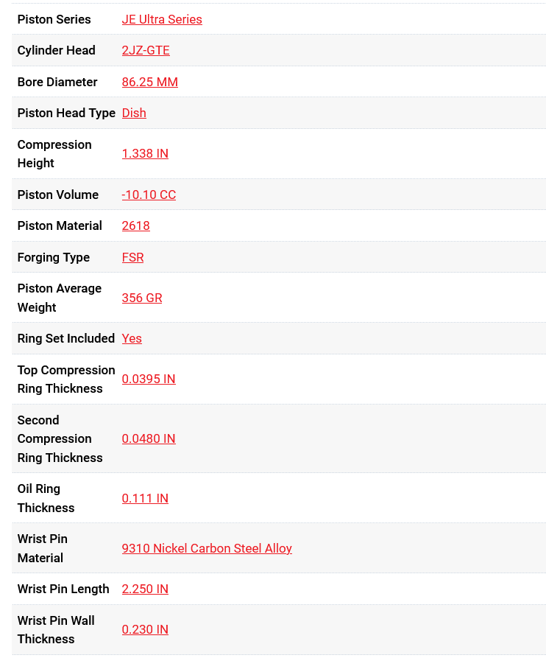Viewport: 546px width, 658px height.
Task: Click the Yes link for Ring Set Included
Action: point(132,338)
